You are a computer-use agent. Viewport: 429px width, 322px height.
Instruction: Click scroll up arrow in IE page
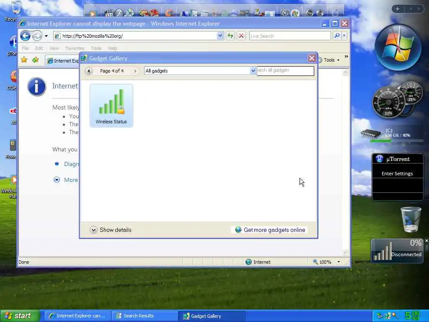click(346, 72)
